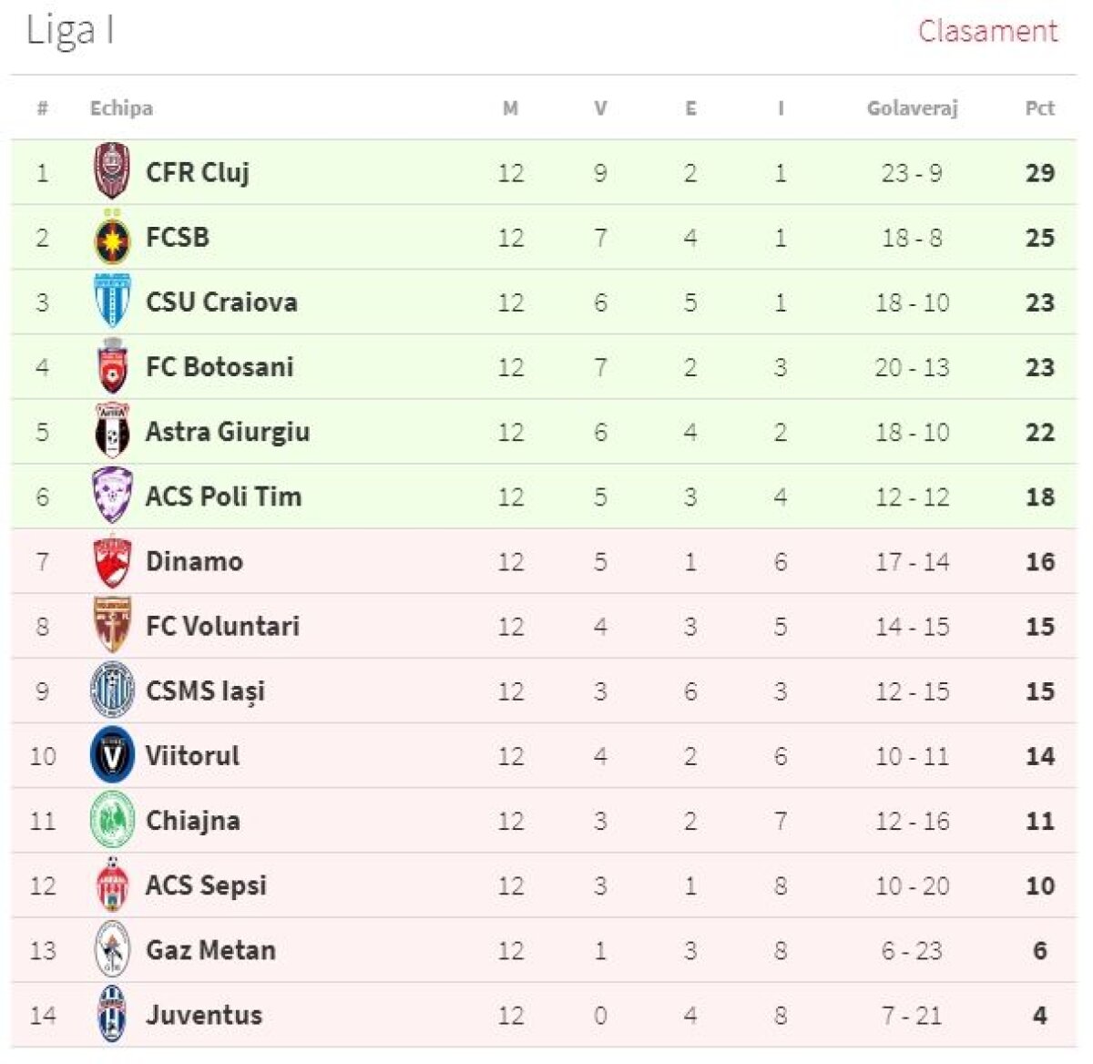Sort by the Pct column header

(x=1039, y=108)
